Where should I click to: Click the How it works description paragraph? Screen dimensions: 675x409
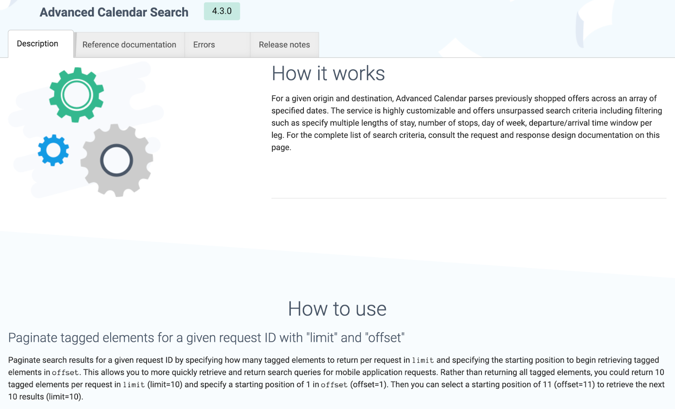click(x=464, y=123)
